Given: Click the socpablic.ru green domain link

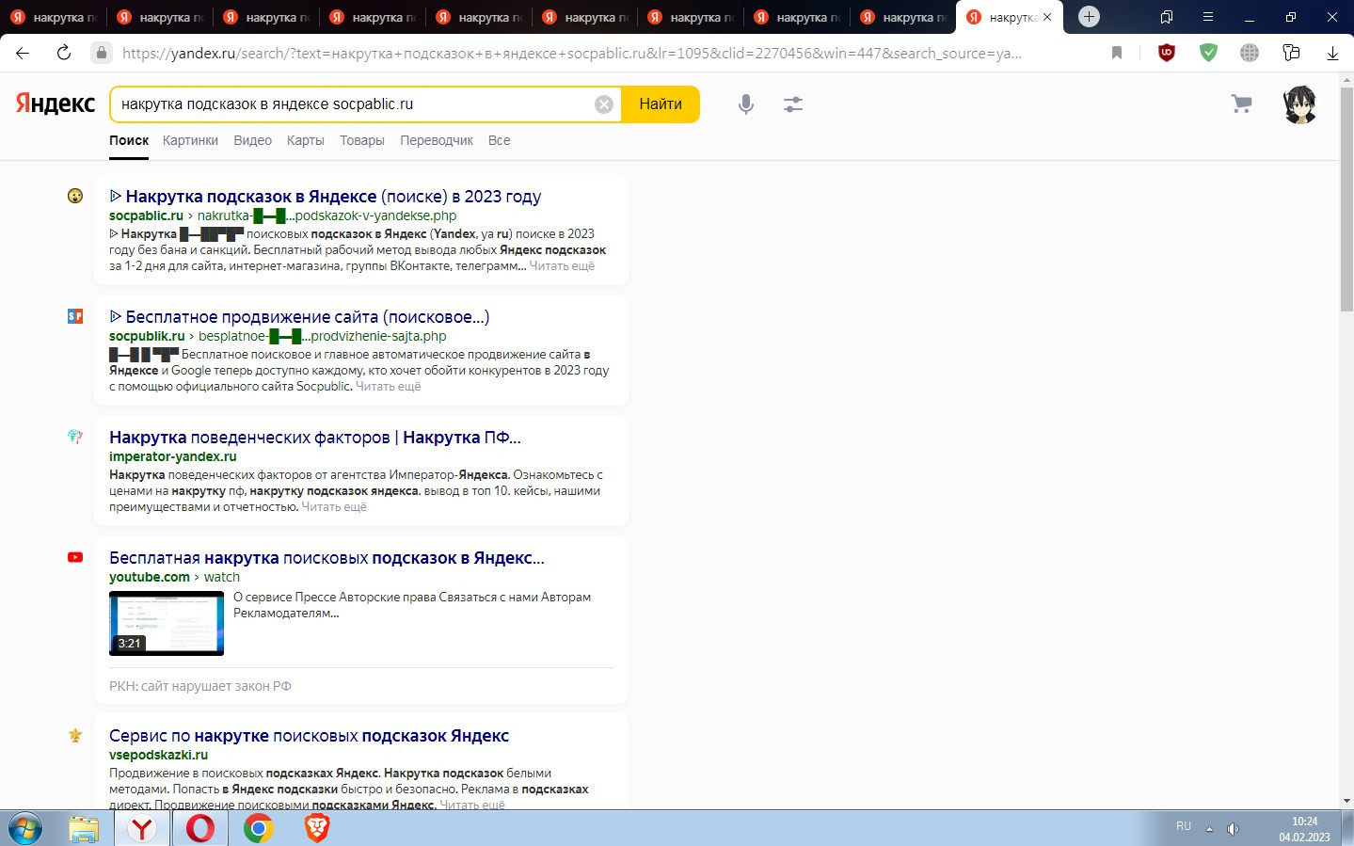Looking at the screenshot, I should tap(146, 215).
